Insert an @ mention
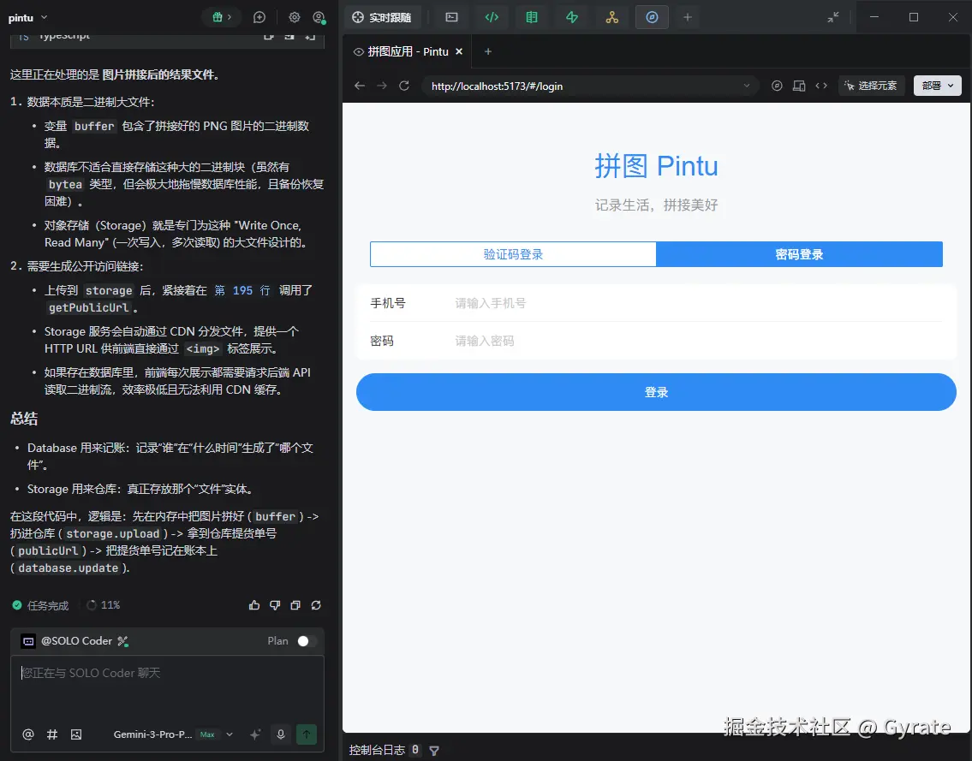The height and width of the screenshot is (761, 972). point(28,734)
